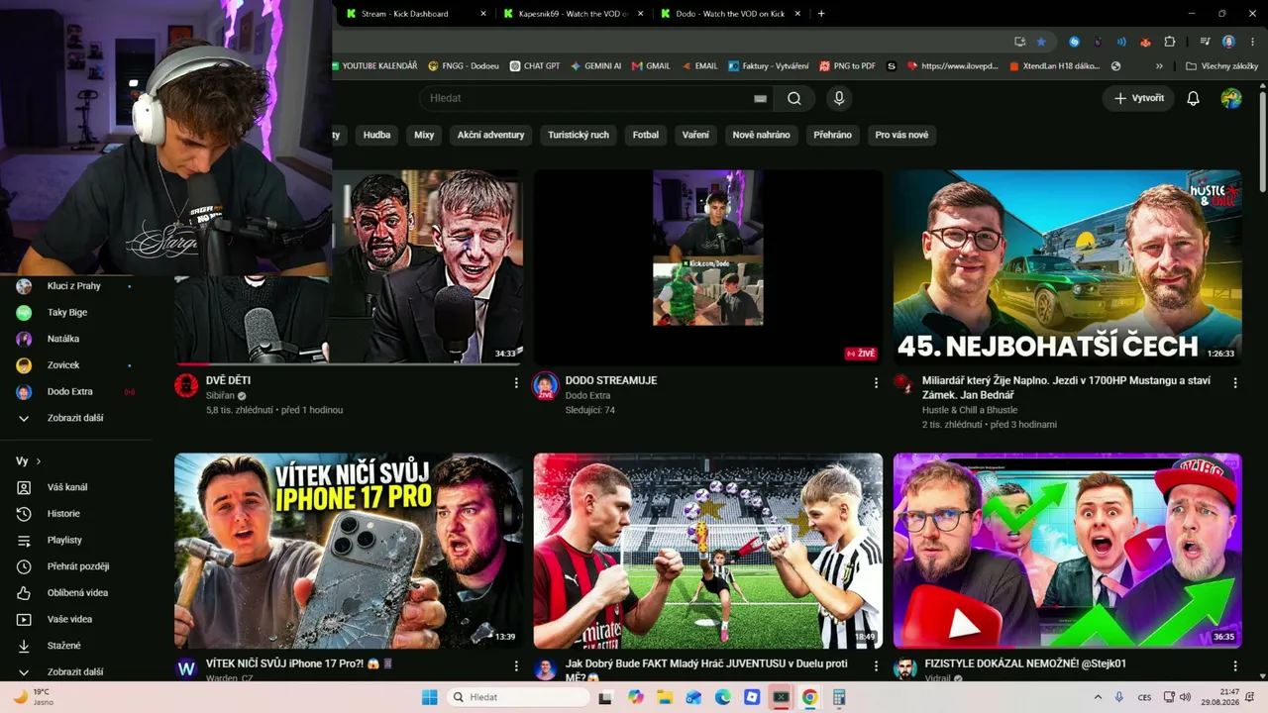The height and width of the screenshot is (713, 1268).
Task: Open File Explorer from the taskbar
Action: [x=665, y=697]
